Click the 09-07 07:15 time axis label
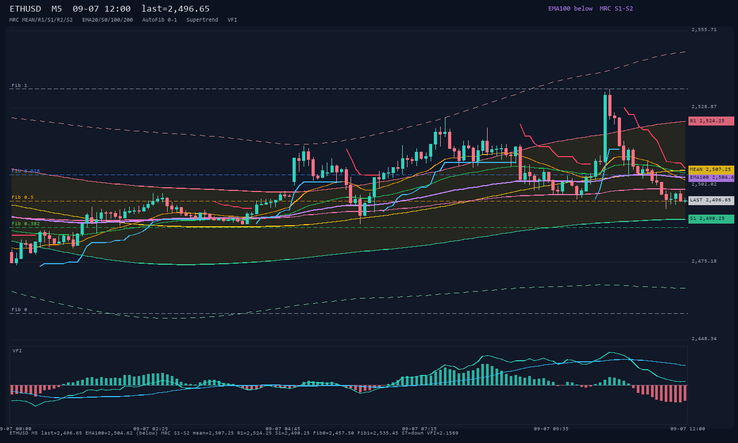Screen dimensions: 738x443 [x=420, y=429]
